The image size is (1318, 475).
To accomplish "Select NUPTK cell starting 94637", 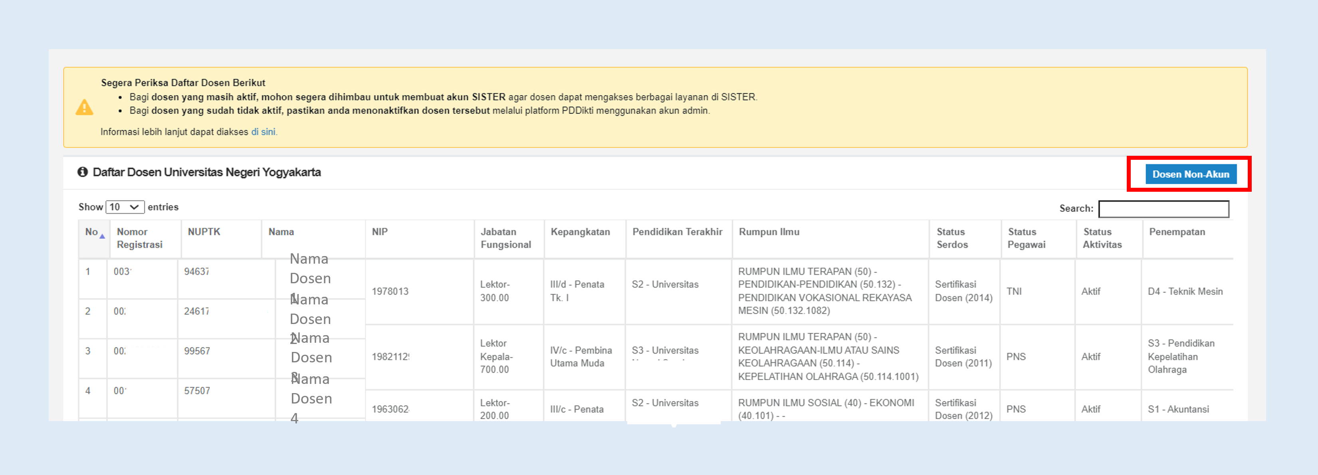I will click(x=226, y=279).
